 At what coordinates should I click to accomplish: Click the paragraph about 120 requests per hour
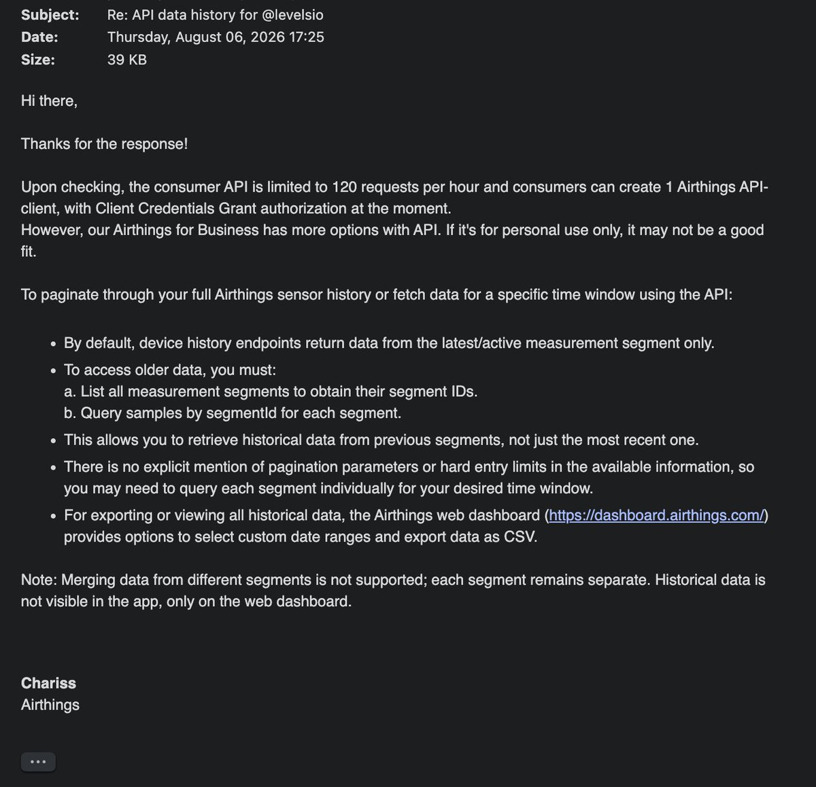coord(394,198)
